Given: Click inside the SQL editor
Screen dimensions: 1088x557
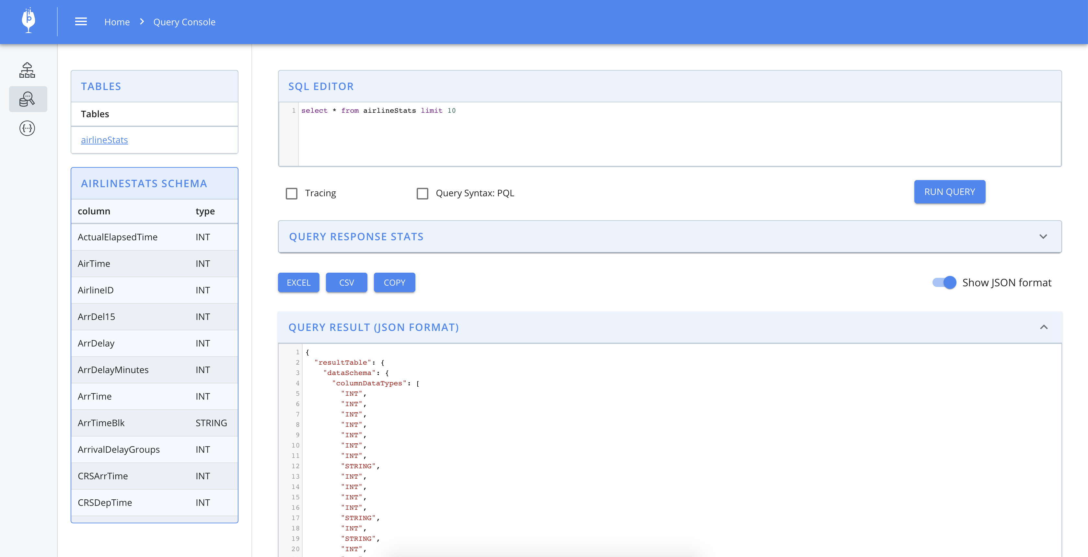Looking at the screenshot, I should pos(679,134).
